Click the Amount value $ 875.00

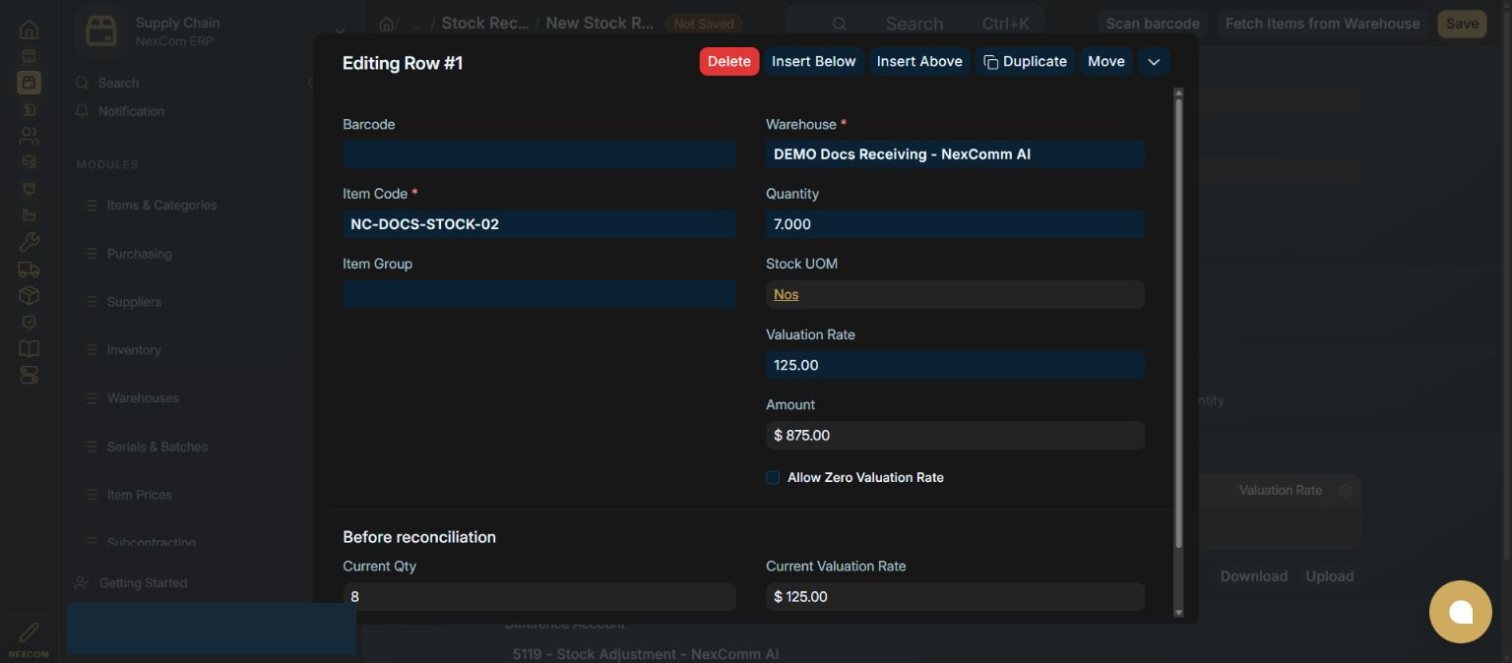point(801,435)
